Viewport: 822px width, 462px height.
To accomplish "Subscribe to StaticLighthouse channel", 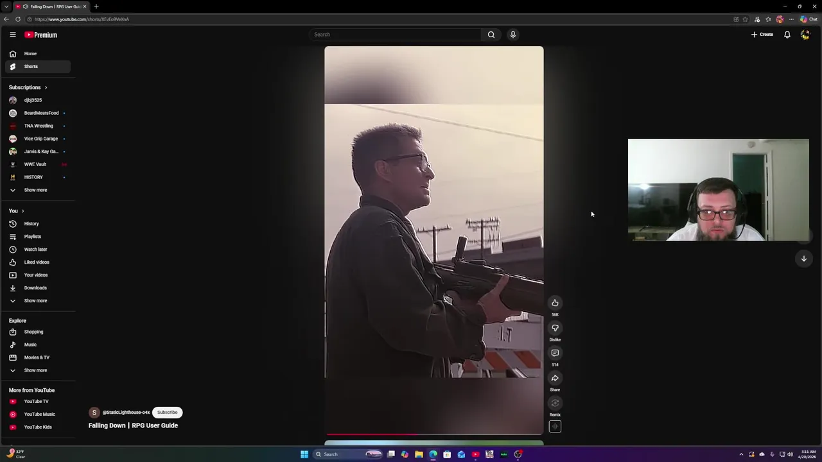I will coord(167,413).
